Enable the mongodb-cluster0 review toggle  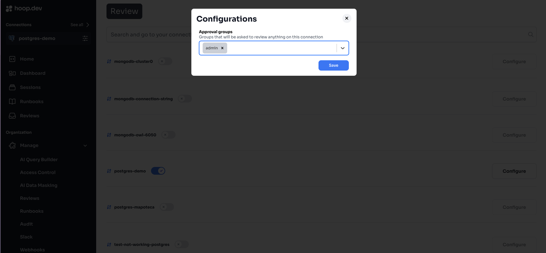pyautogui.click(x=165, y=61)
